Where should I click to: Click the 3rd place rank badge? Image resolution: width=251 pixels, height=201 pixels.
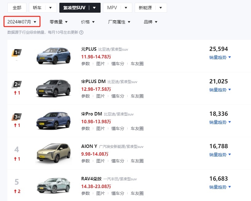pyautogui.click(x=17, y=117)
